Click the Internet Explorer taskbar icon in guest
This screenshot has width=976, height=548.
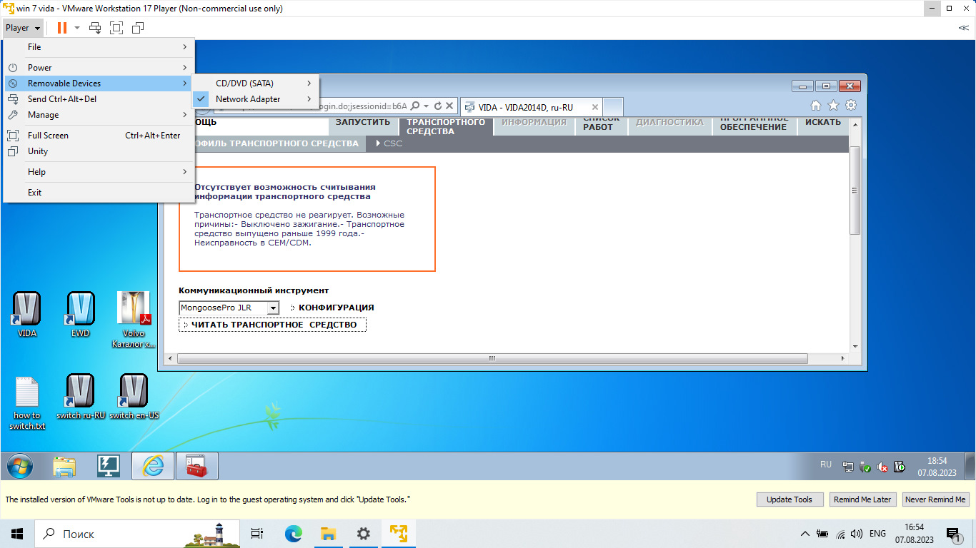(x=153, y=466)
